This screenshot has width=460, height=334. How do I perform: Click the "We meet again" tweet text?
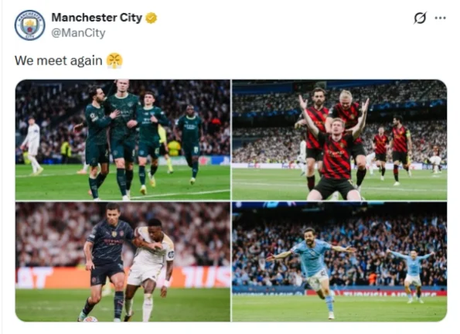(59, 61)
